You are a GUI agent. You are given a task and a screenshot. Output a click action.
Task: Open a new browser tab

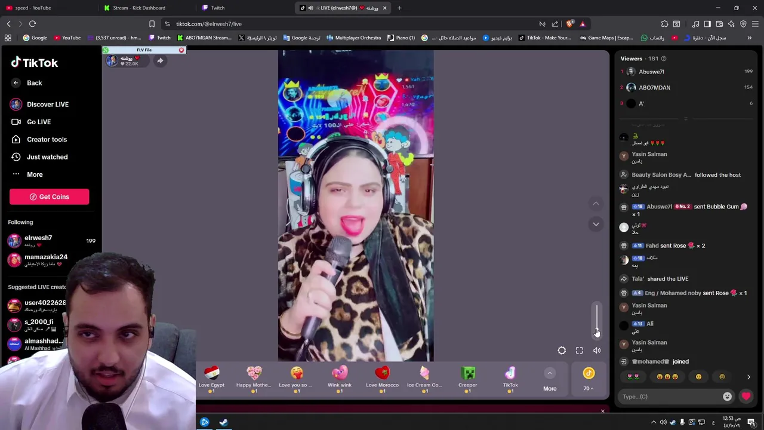(399, 8)
